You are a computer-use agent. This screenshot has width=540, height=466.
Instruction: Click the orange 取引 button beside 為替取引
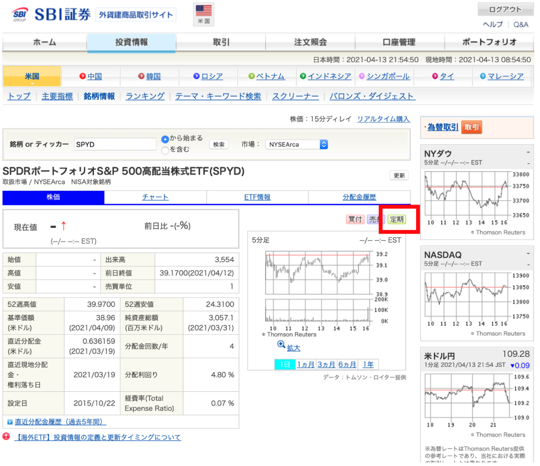point(471,128)
